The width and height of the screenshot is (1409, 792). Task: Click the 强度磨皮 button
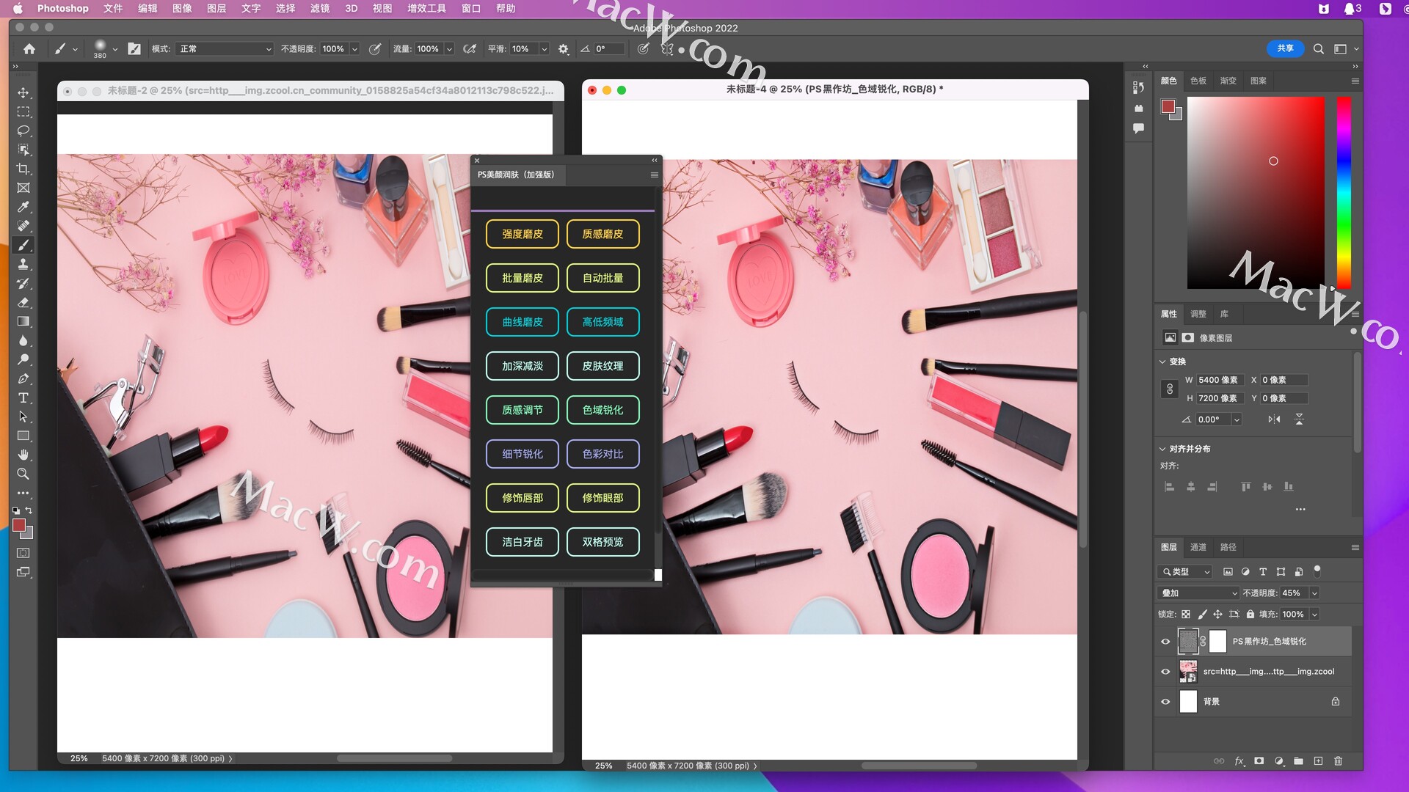pyautogui.click(x=522, y=234)
